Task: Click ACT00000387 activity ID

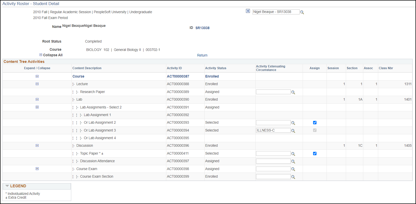Action: pos(178,76)
